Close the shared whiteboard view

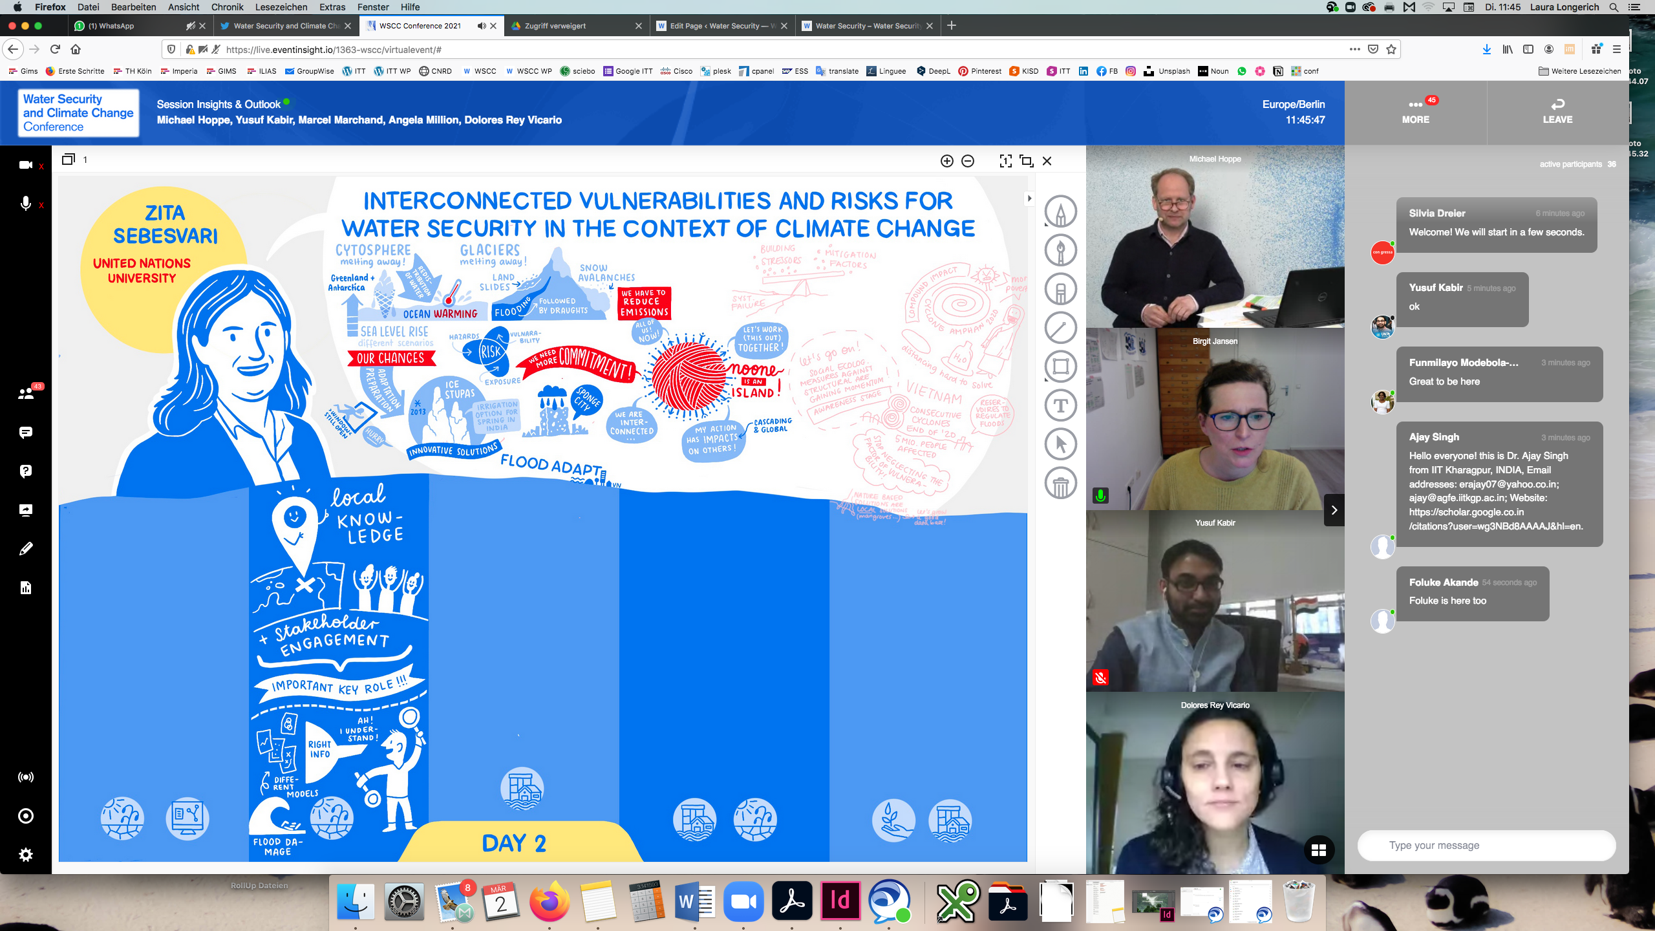click(1047, 161)
